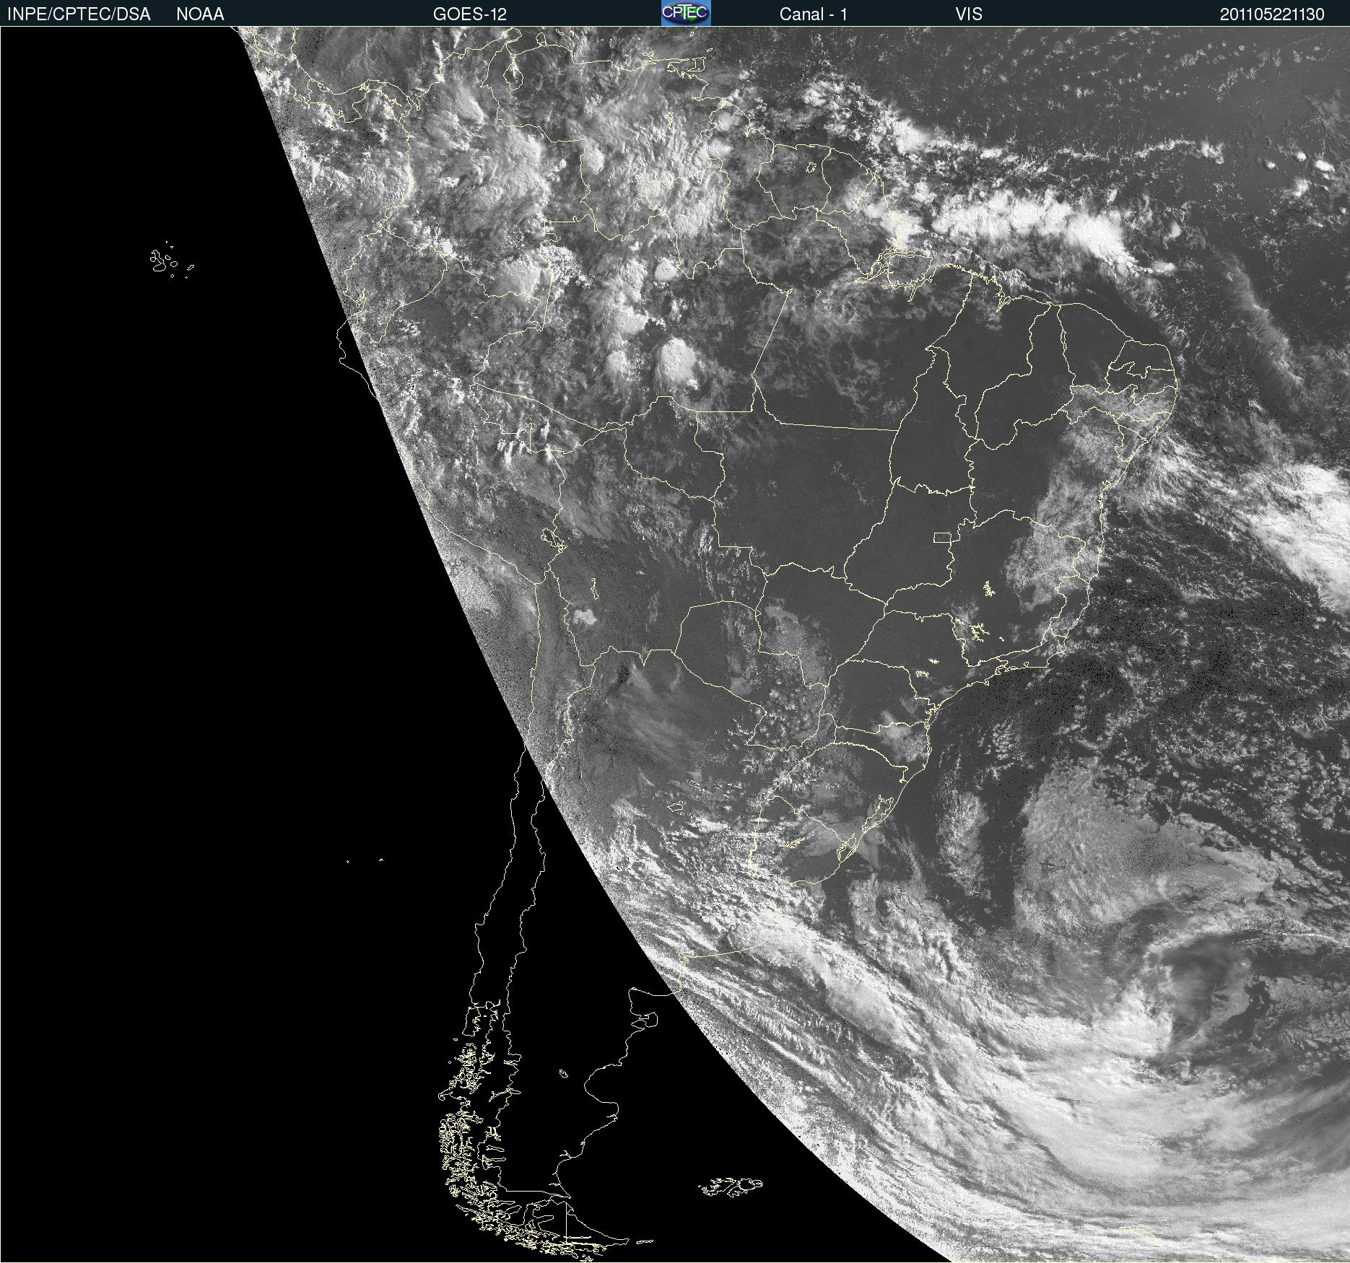Screen dimensions: 1350x1263
Task: Click the Canal - 1 label
Action: tap(813, 14)
